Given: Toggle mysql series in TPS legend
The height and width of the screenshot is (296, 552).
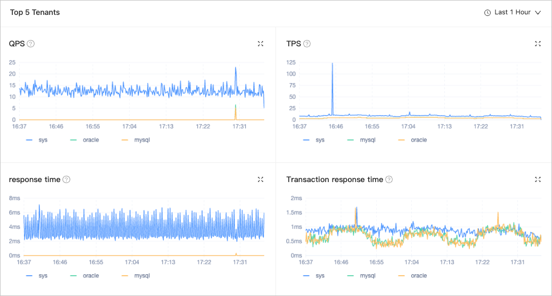Looking at the screenshot, I should pos(368,140).
